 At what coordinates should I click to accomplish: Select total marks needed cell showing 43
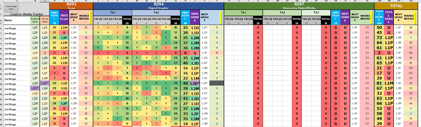(411, 73)
